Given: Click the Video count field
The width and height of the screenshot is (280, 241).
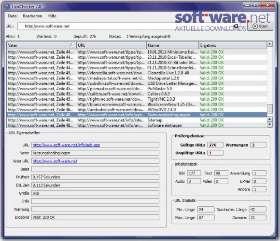Looking at the screenshot, I should pos(221,181).
